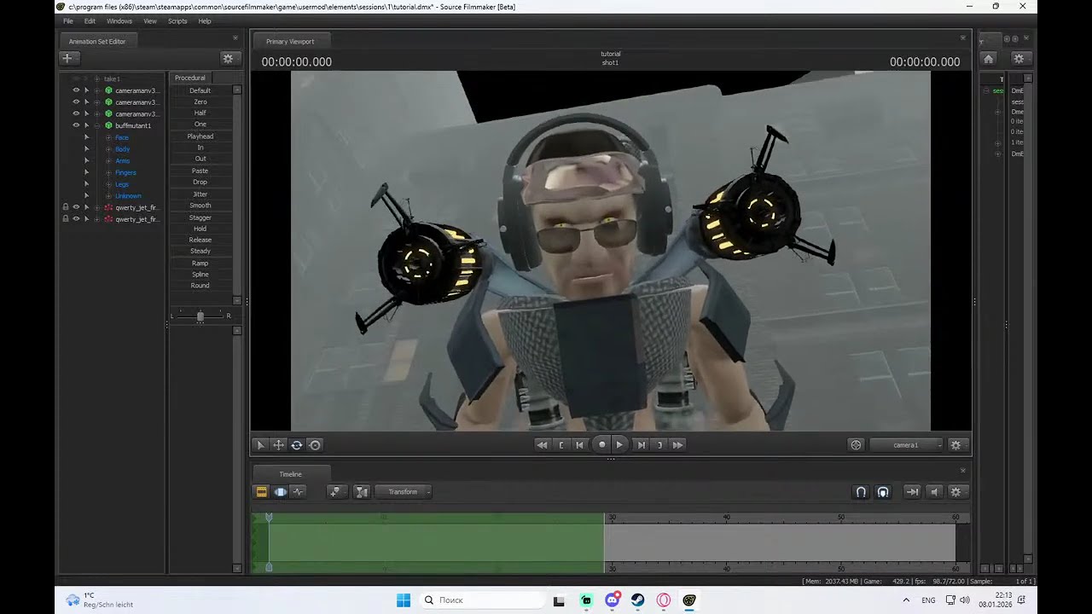Toggle visibility of the second cameramanv3 set
This screenshot has width=1092, height=614.
[76, 102]
